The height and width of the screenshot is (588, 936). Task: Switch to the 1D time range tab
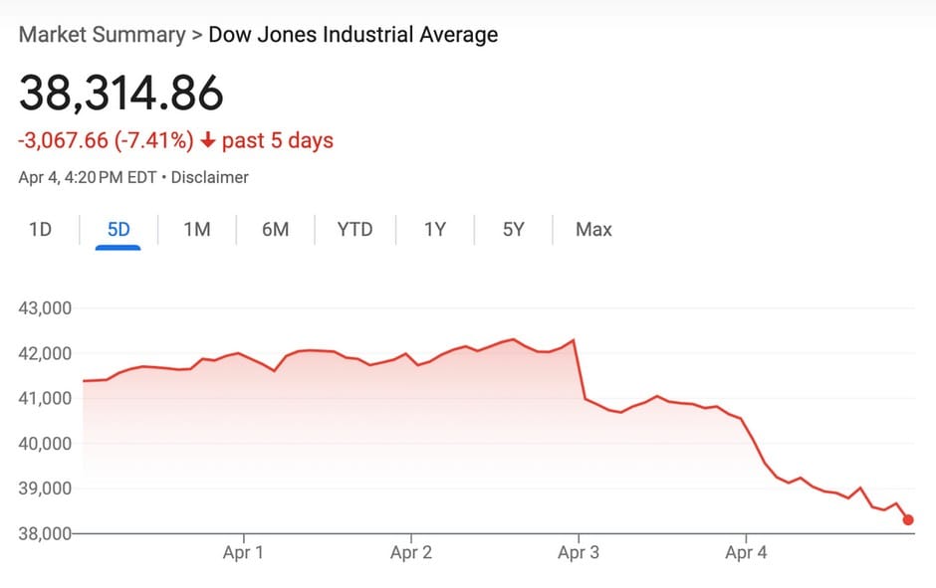[x=40, y=230]
